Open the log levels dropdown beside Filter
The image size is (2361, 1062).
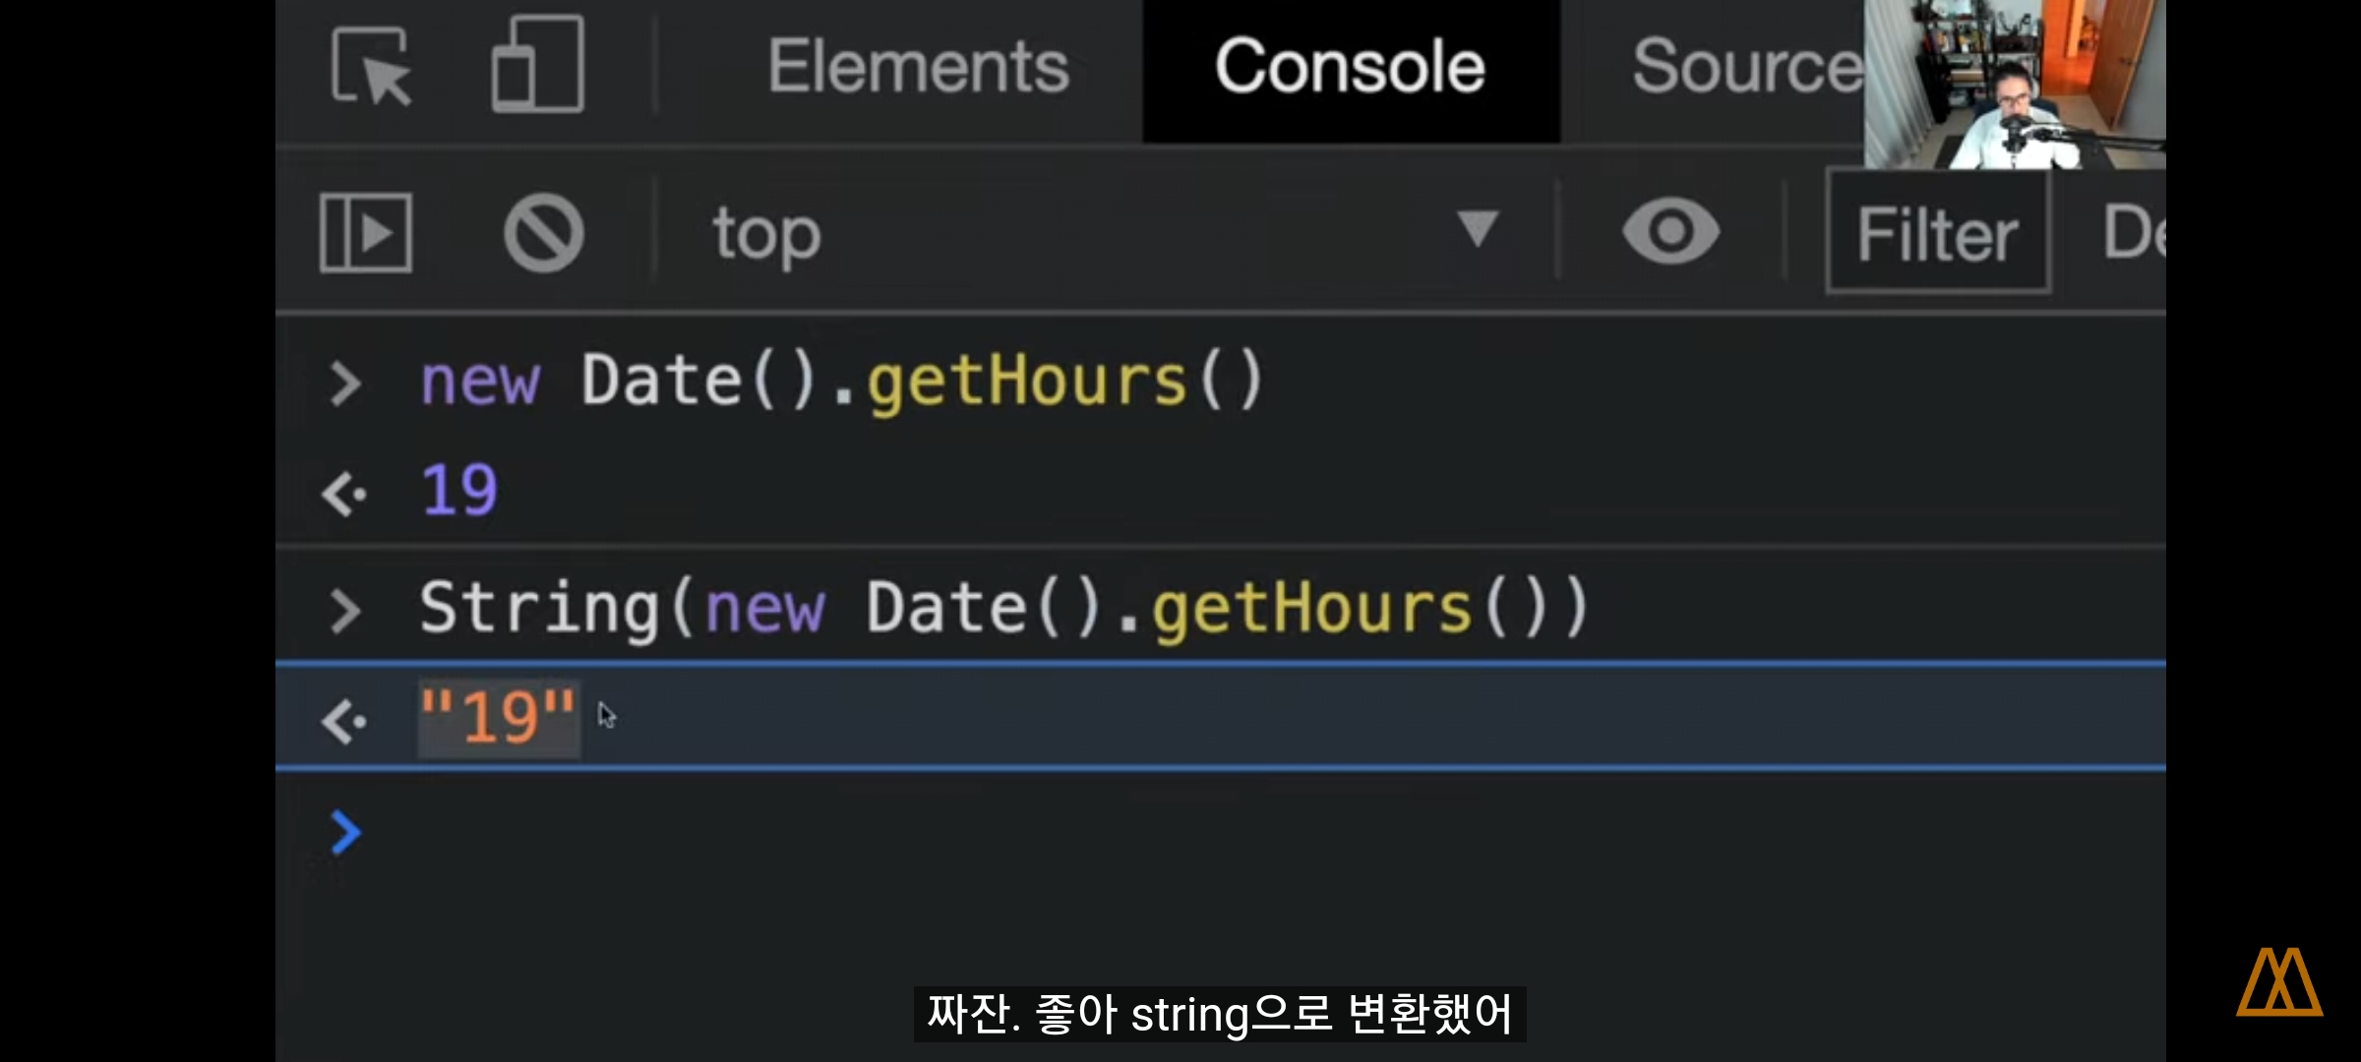pos(2133,232)
